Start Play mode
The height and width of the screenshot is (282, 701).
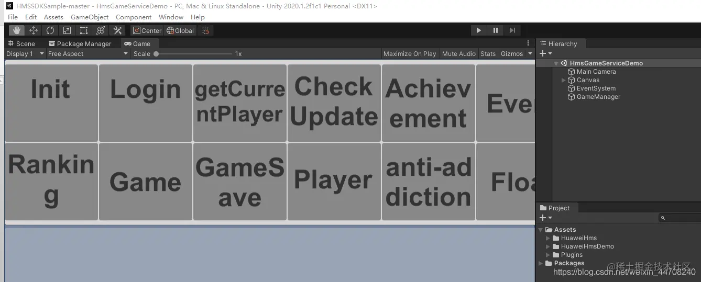click(x=478, y=30)
